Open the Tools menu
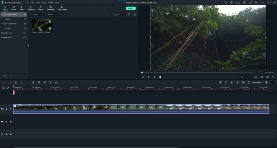This screenshot has height=148, width=277. (38, 2)
